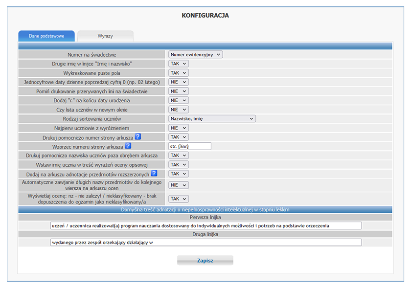Click help icon beside "Wzorzec numeru strony arkusza"
This screenshot has height=290, width=411.
pos(128,146)
